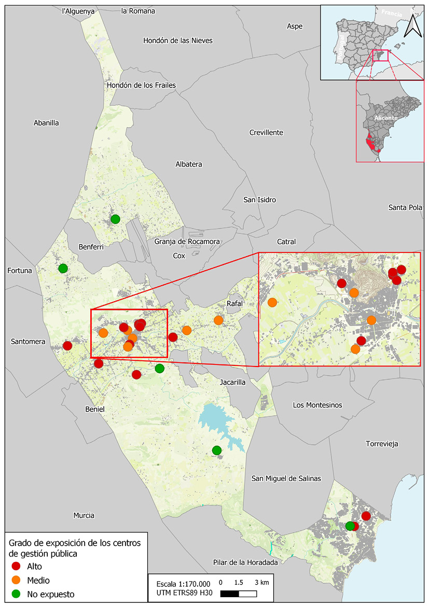Click the red 'Alto' legend circle
The height and width of the screenshot is (606, 429).
(x=16, y=566)
